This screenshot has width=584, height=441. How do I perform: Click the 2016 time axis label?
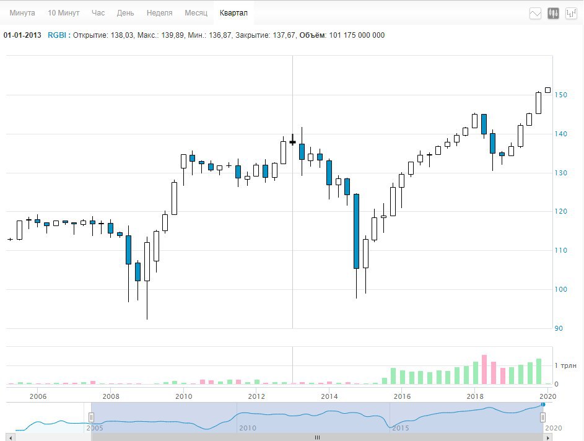(403, 396)
